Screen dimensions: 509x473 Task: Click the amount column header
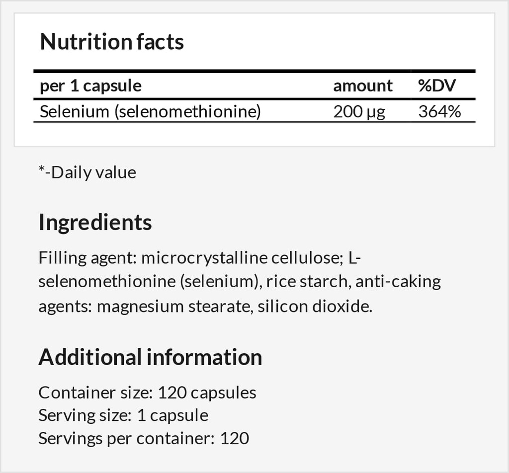(x=363, y=86)
